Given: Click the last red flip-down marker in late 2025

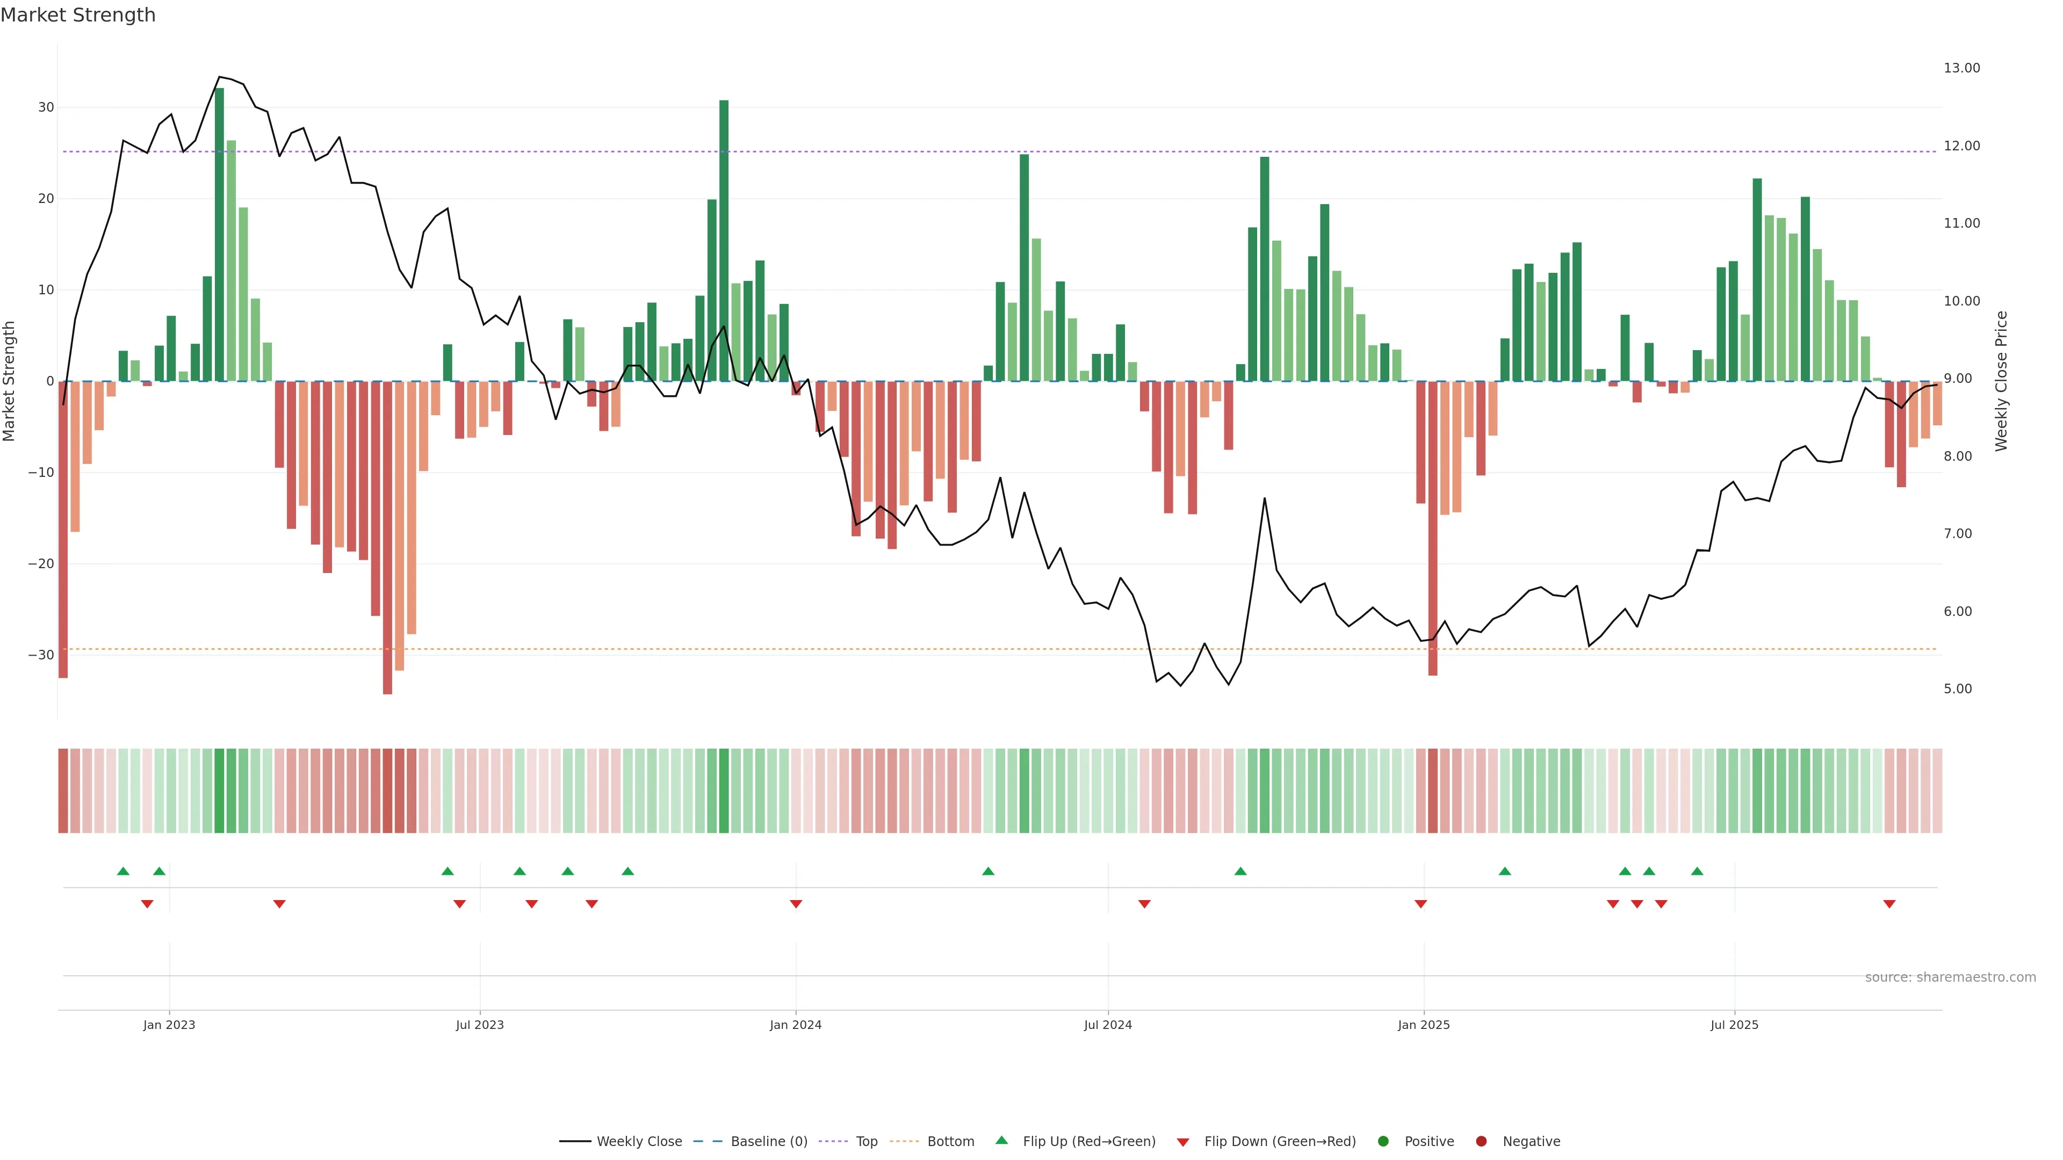Looking at the screenshot, I should (1889, 904).
